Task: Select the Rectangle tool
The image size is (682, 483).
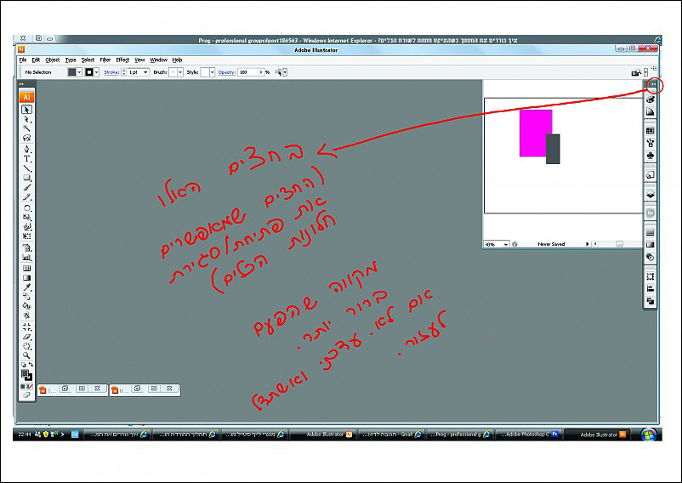Action: (x=27, y=178)
